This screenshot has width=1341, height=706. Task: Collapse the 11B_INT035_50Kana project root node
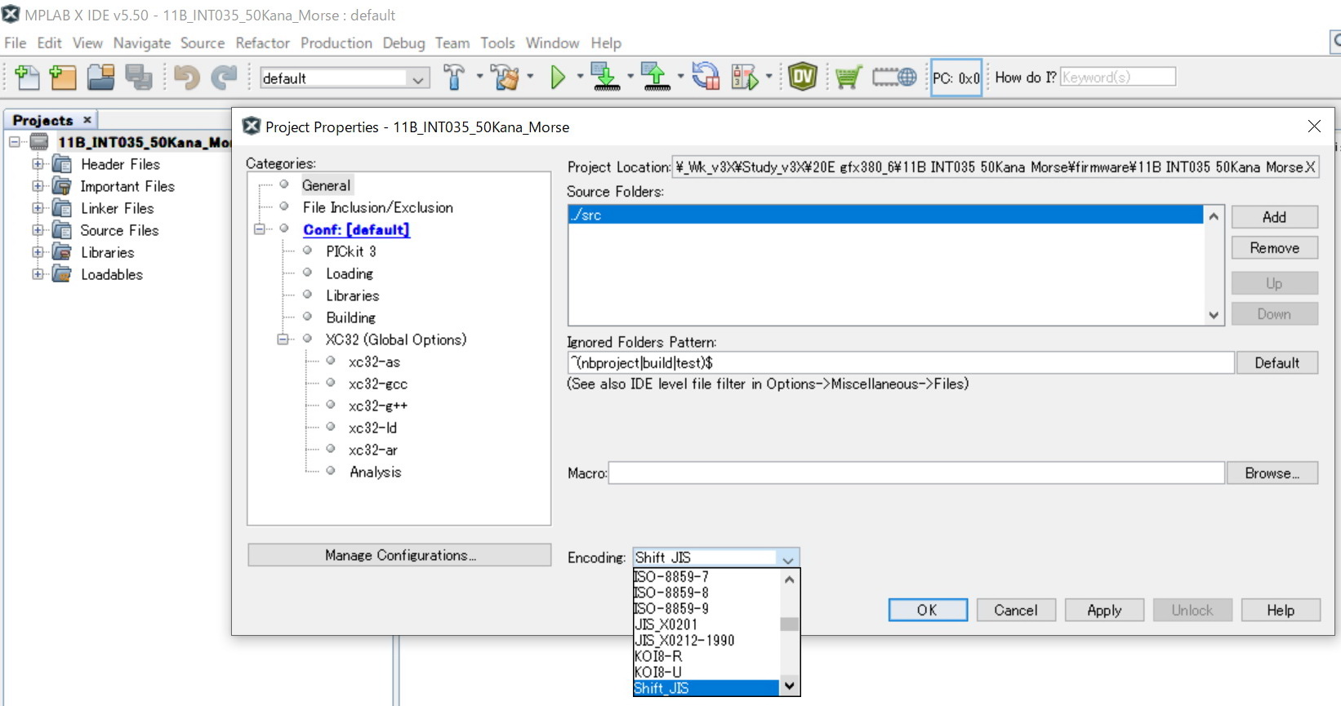pos(15,142)
